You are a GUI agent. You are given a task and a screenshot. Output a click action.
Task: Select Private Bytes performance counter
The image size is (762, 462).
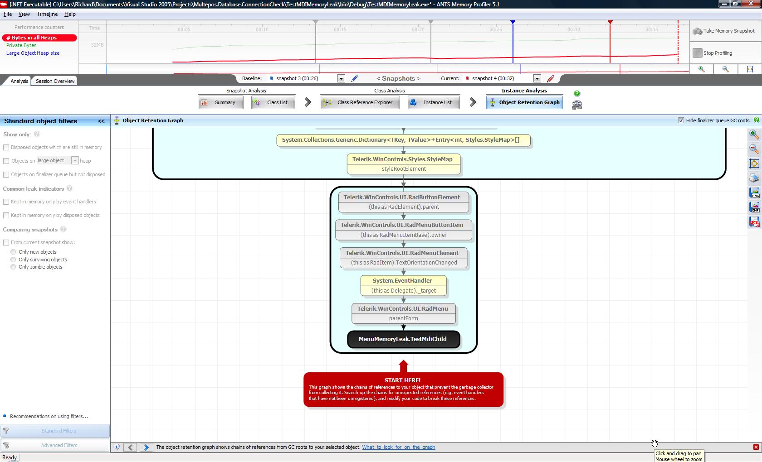21,45
